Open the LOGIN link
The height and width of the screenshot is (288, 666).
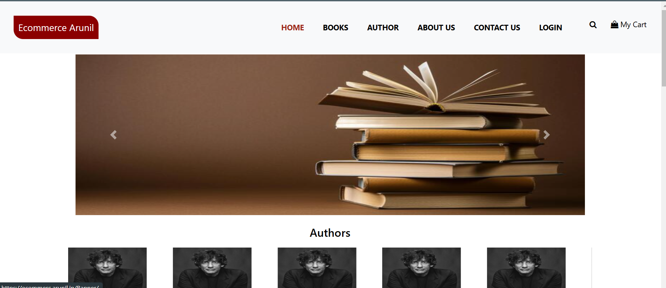tap(550, 28)
